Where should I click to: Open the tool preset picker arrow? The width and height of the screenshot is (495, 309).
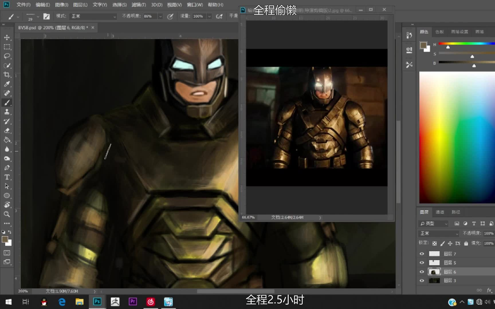18,17
